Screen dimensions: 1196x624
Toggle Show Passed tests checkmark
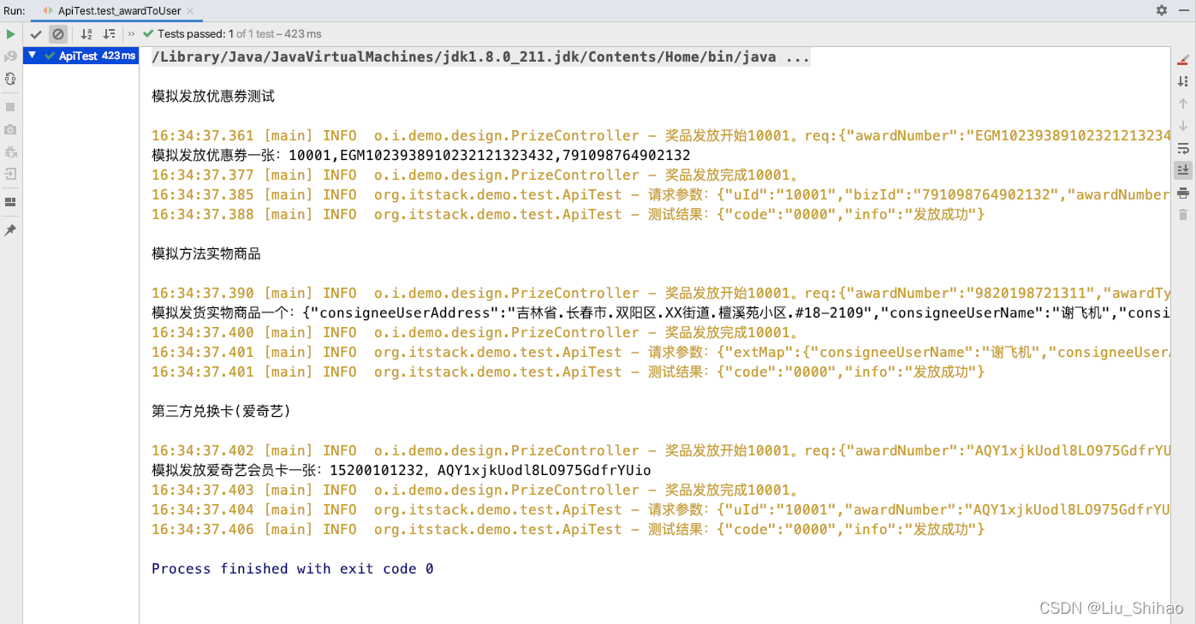click(36, 34)
